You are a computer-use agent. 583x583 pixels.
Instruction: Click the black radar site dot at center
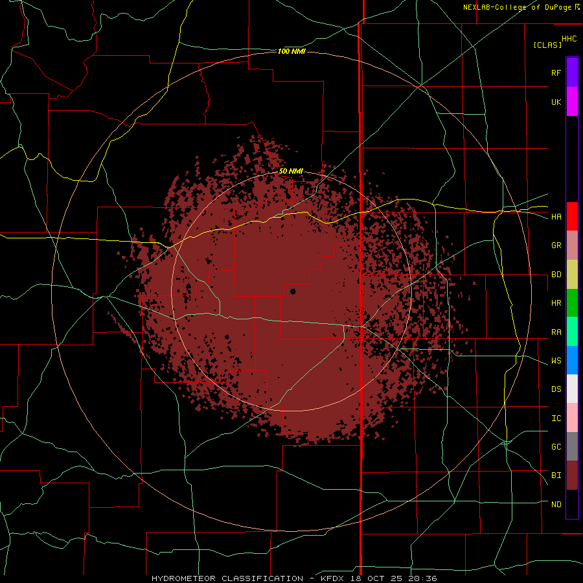coord(293,291)
